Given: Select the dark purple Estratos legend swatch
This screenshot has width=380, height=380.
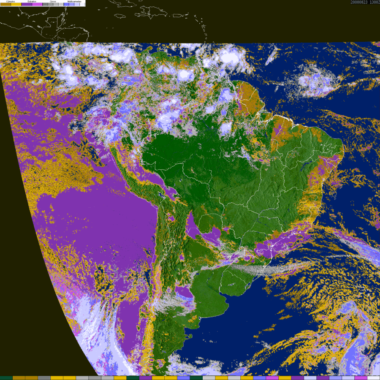Looking at the screenshot, I should click(x=27, y=4).
